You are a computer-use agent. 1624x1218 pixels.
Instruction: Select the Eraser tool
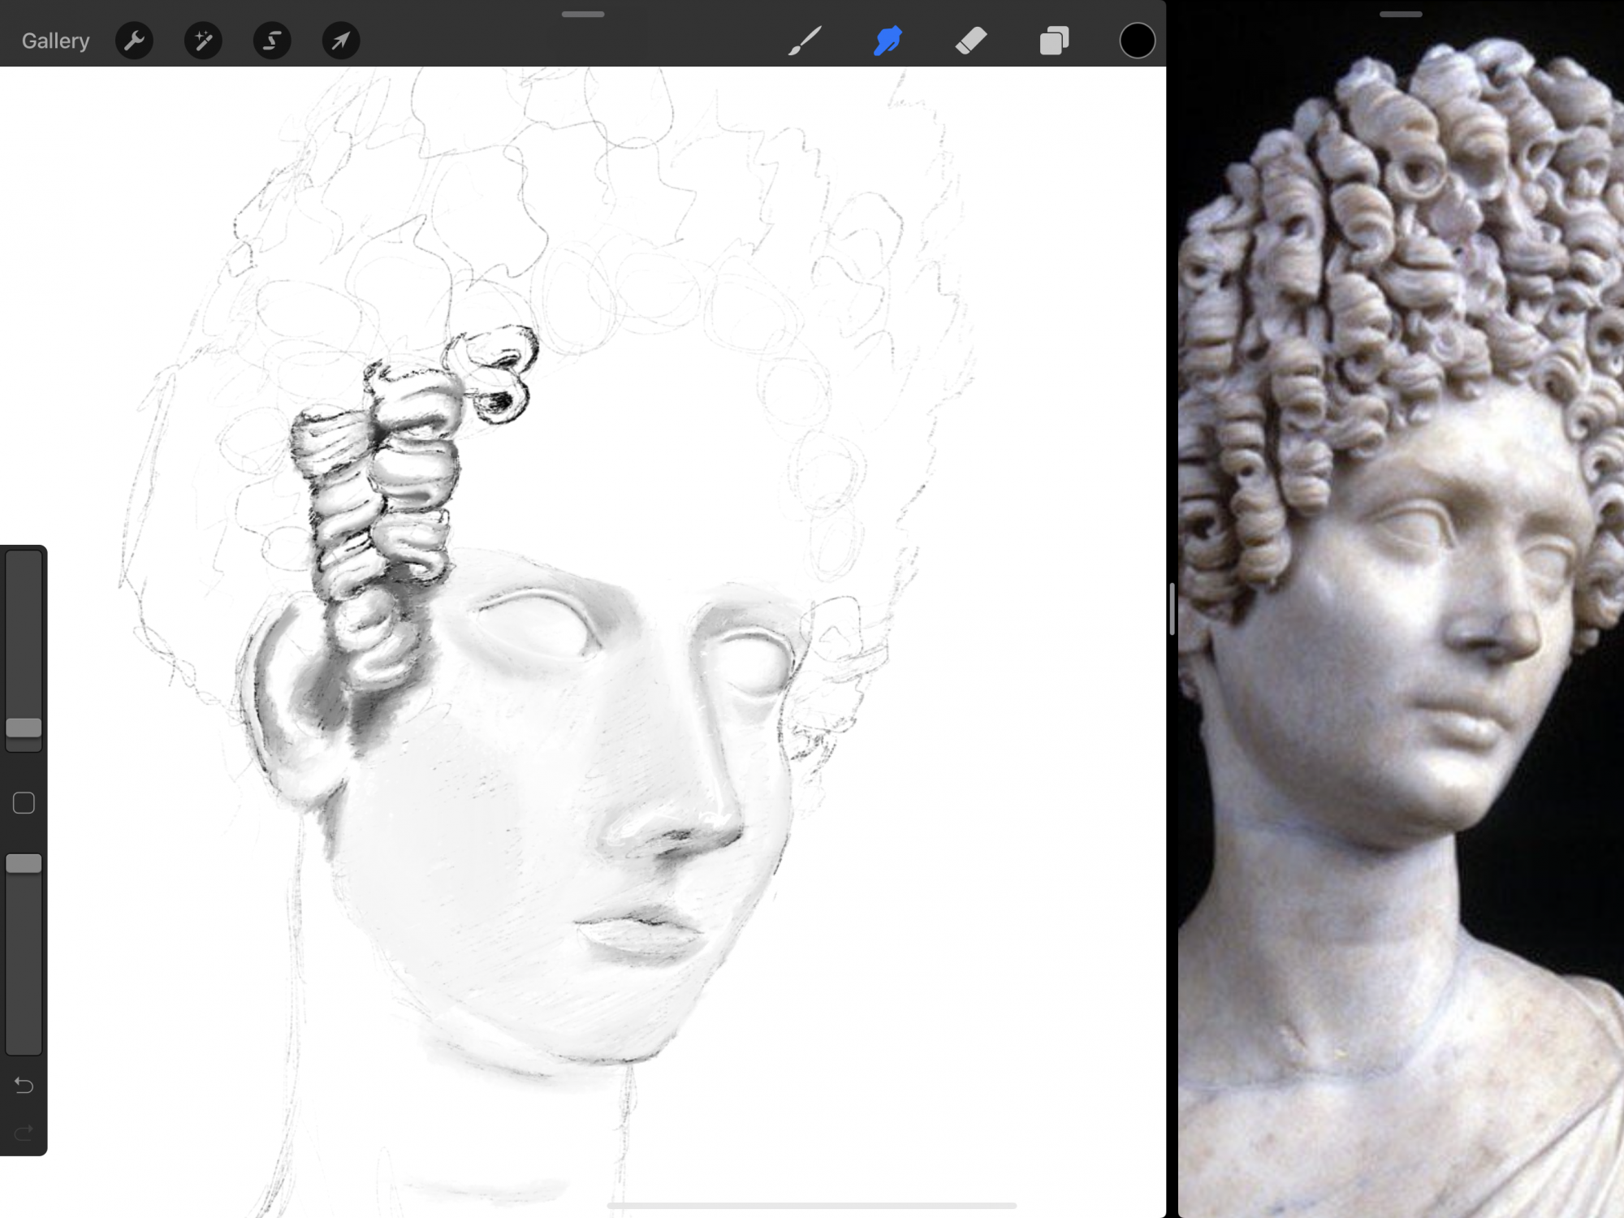(971, 41)
